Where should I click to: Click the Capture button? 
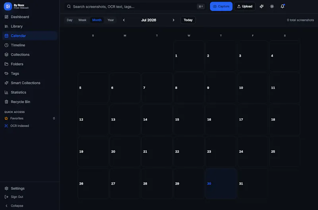[221, 6]
